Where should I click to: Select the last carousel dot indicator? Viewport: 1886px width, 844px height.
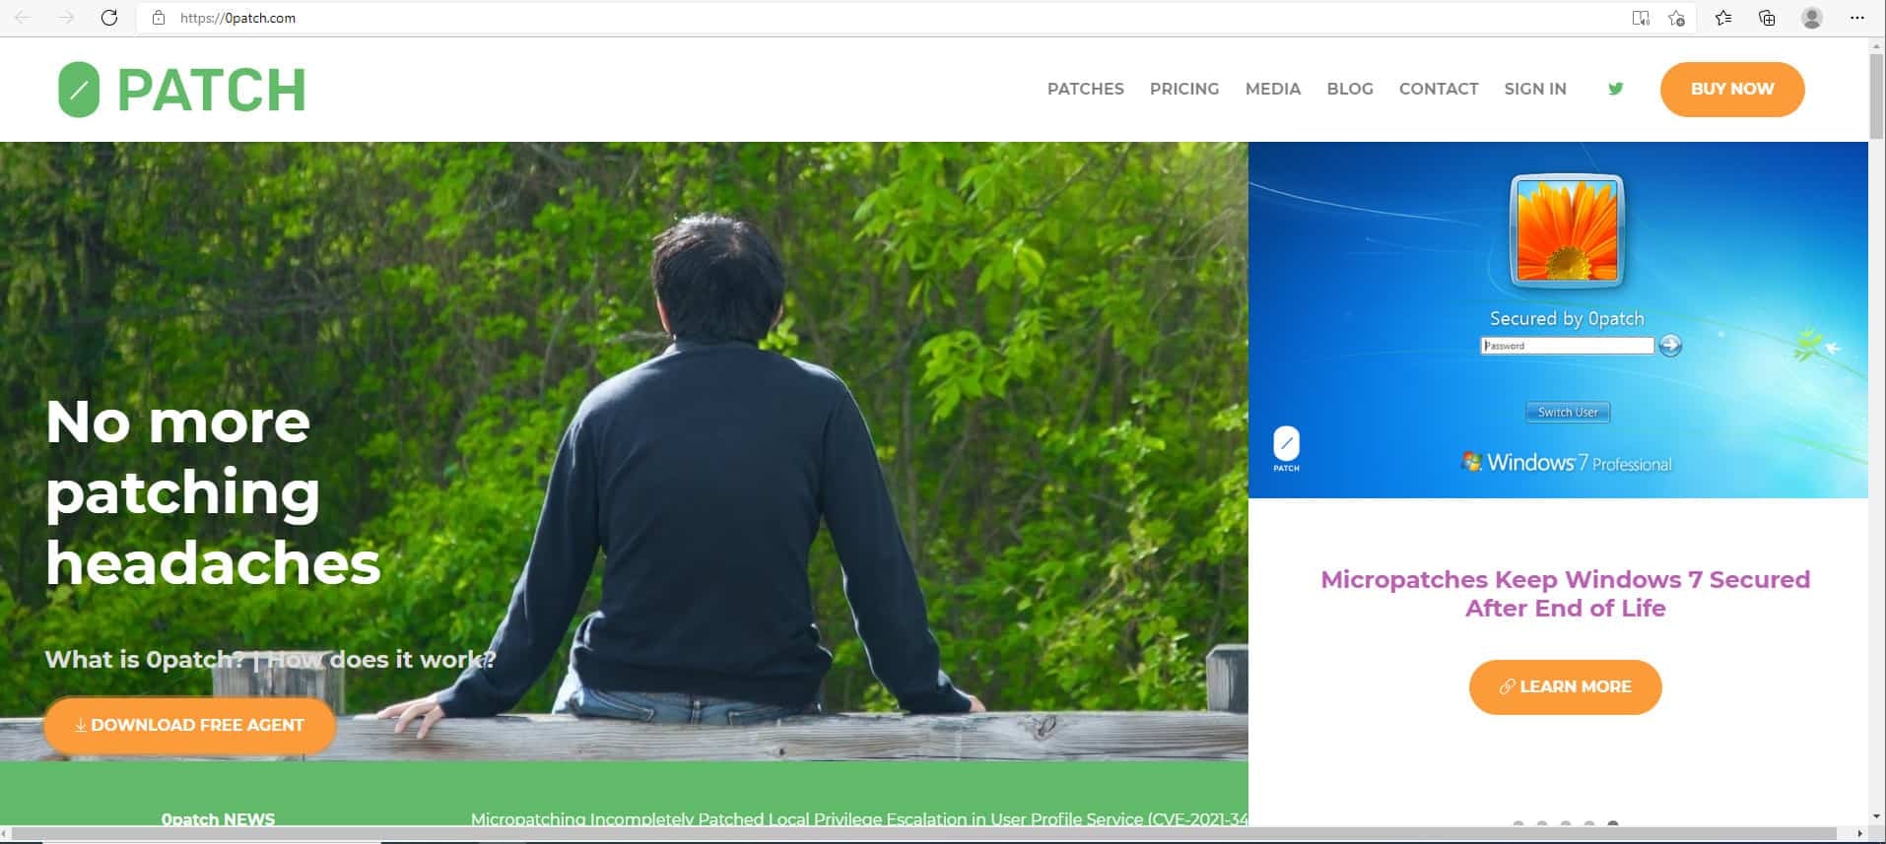pyautogui.click(x=1613, y=824)
